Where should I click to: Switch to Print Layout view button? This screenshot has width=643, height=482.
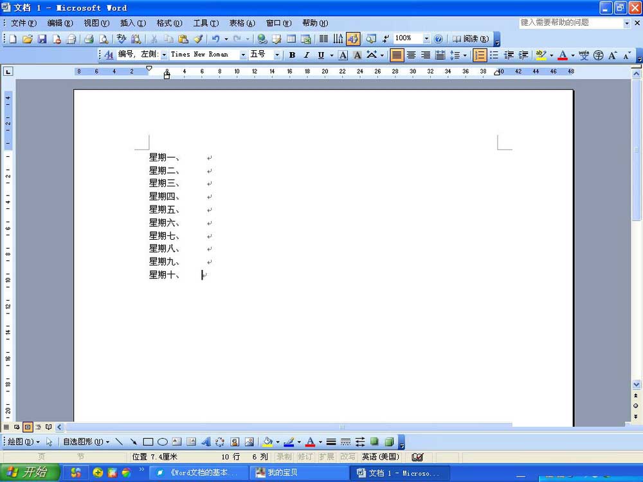(28, 427)
